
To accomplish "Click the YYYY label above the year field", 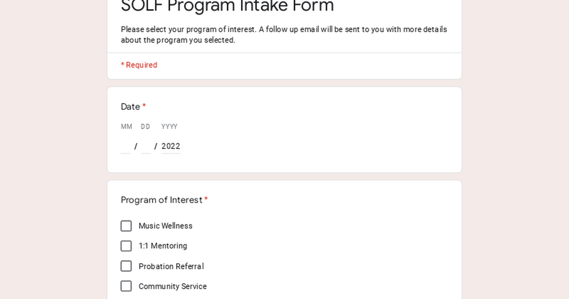I will click(169, 127).
